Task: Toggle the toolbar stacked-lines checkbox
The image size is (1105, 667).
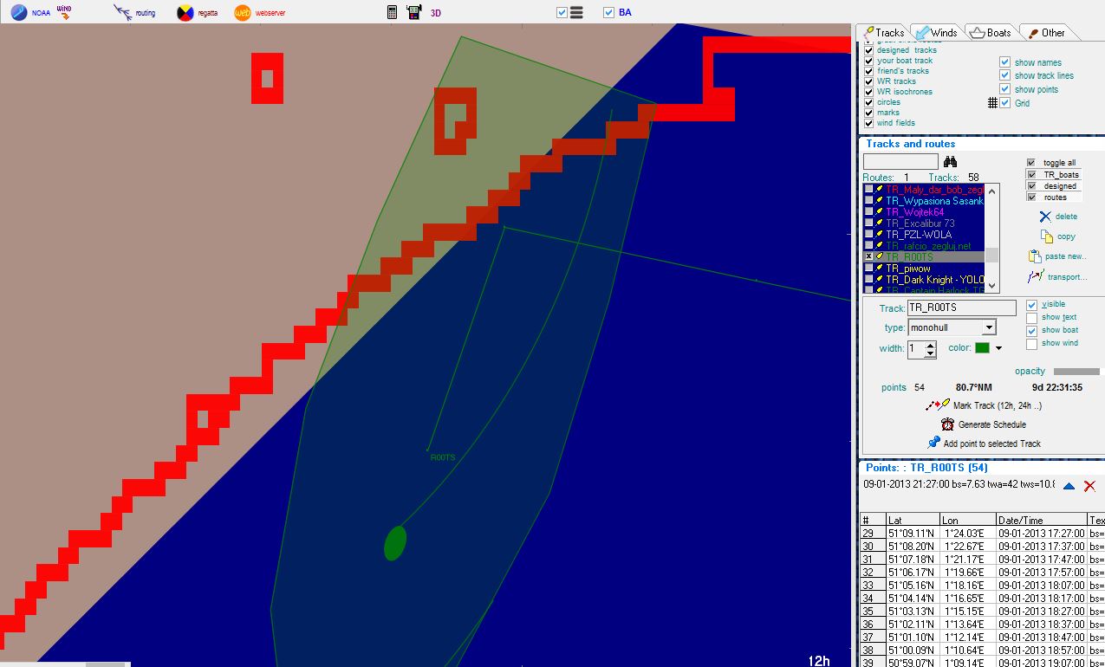Action: click(562, 13)
